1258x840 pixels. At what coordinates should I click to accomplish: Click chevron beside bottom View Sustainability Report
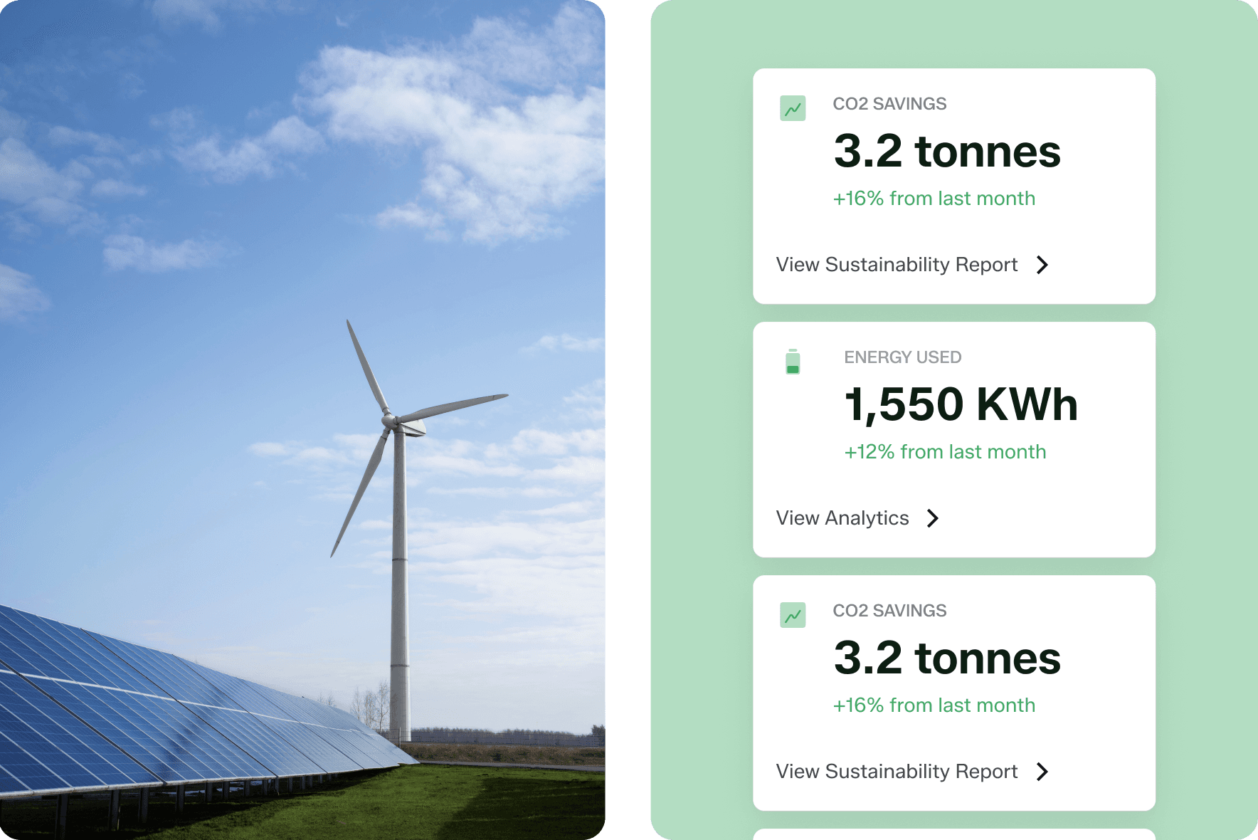[1042, 772]
